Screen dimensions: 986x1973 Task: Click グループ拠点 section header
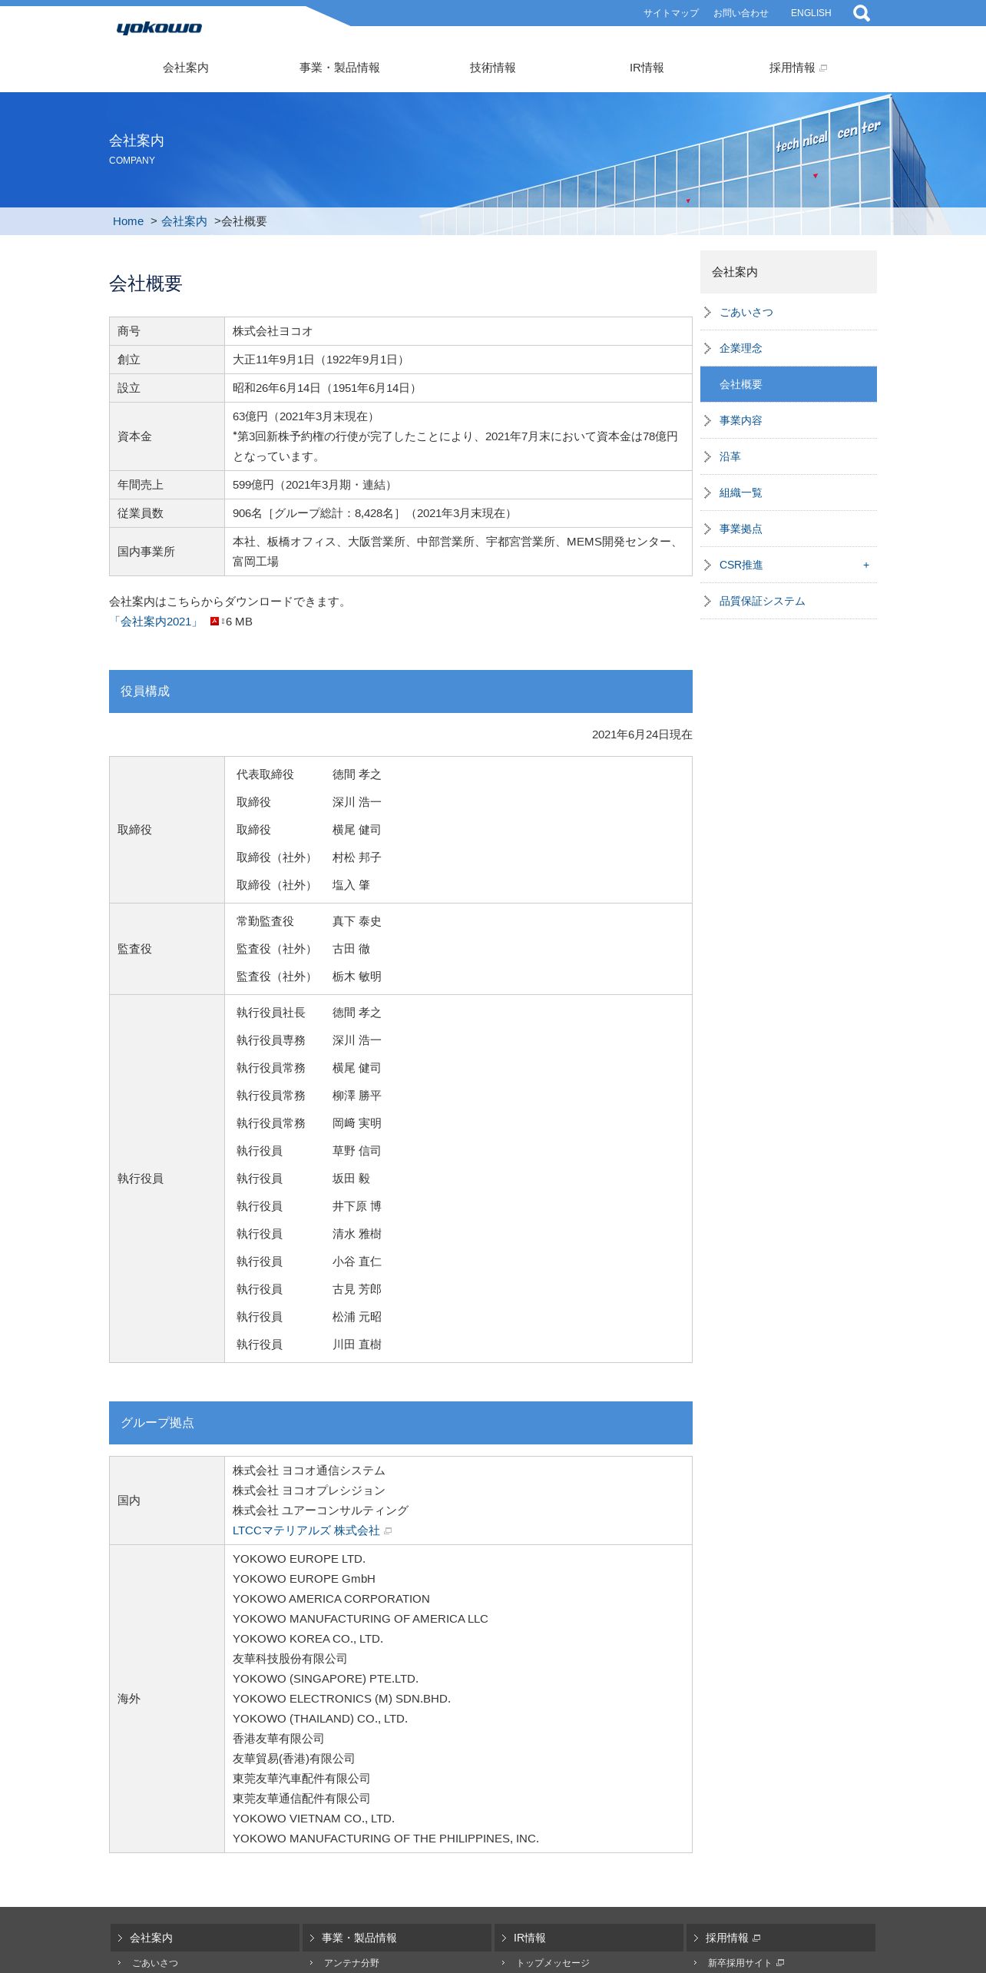tap(401, 1423)
